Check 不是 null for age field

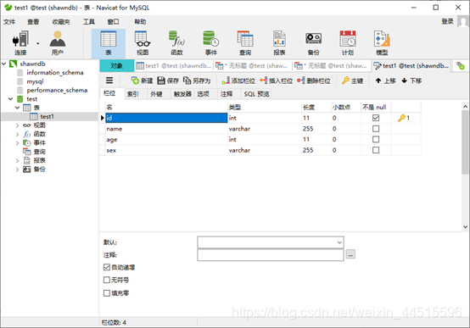(x=376, y=139)
